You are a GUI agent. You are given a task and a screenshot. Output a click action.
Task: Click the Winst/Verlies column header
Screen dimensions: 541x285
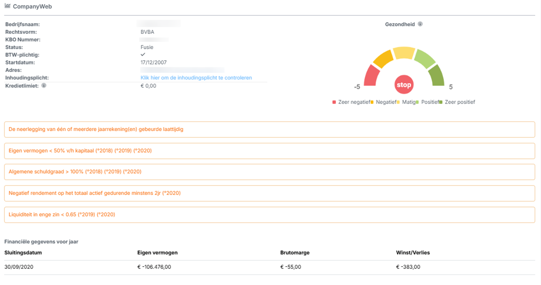point(413,253)
